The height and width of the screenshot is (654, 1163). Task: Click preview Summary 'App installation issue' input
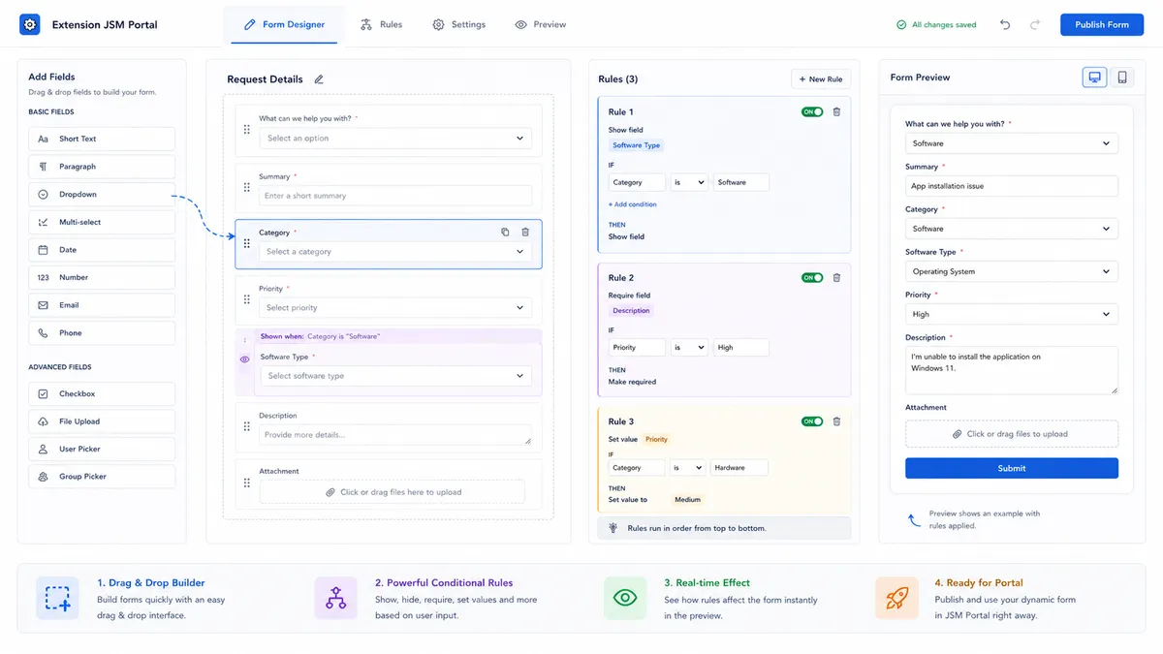[x=1012, y=186]
